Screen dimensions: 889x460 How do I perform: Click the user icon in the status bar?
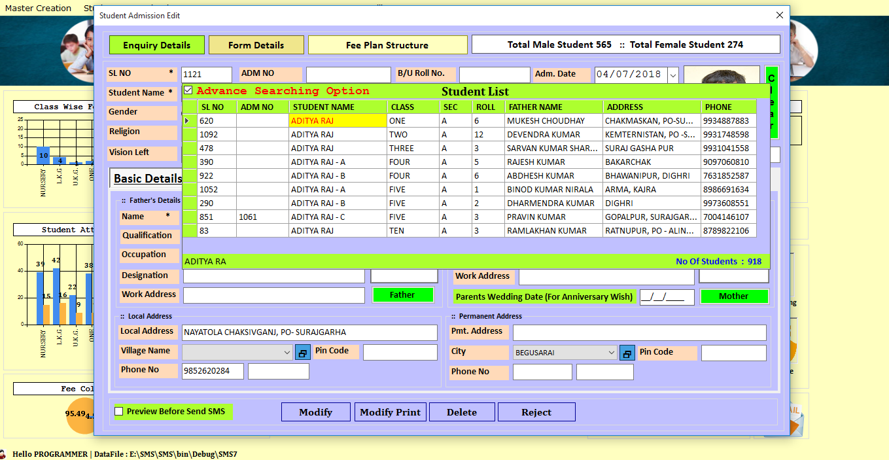pos(4,454)
